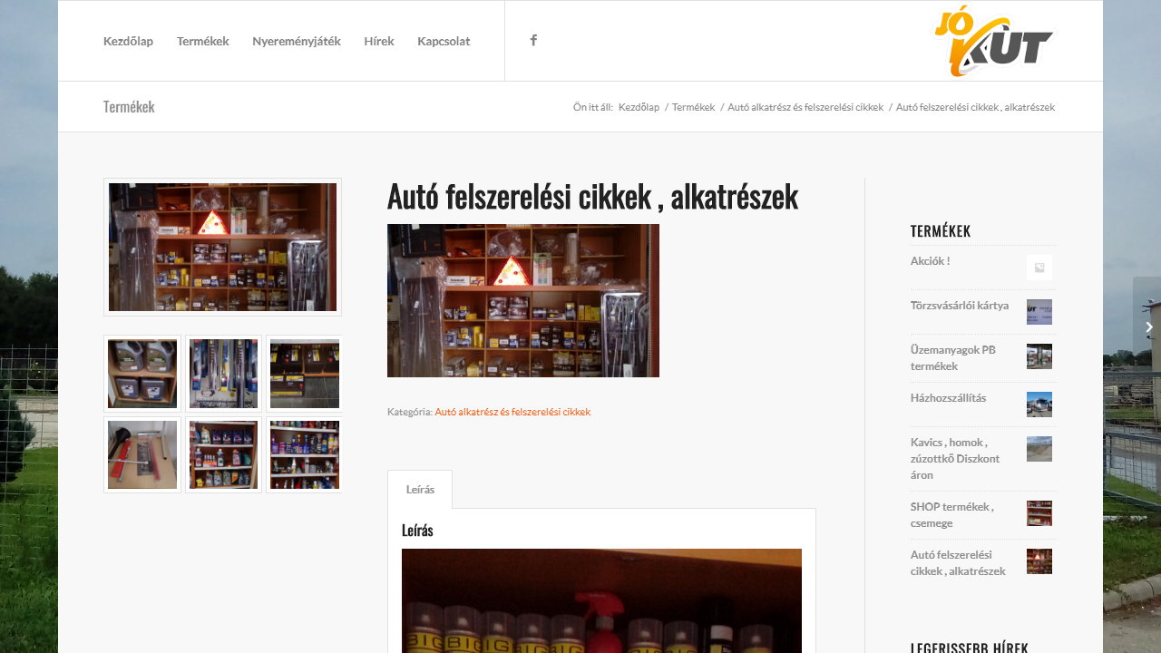Open gallery thumbnail with wiper blades
1161x653 pixels.
pyautogui.click(x=223, y=374)
